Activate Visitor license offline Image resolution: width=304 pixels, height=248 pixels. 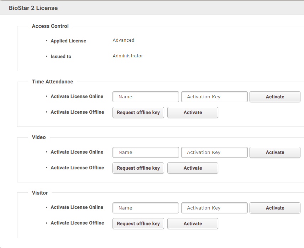(193, 223)
